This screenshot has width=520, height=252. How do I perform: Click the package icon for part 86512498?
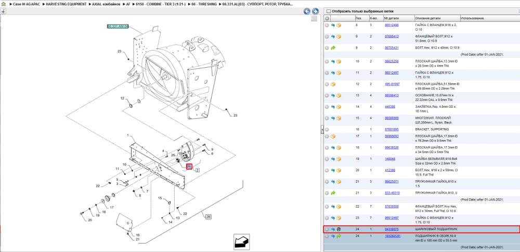point(339,25)
